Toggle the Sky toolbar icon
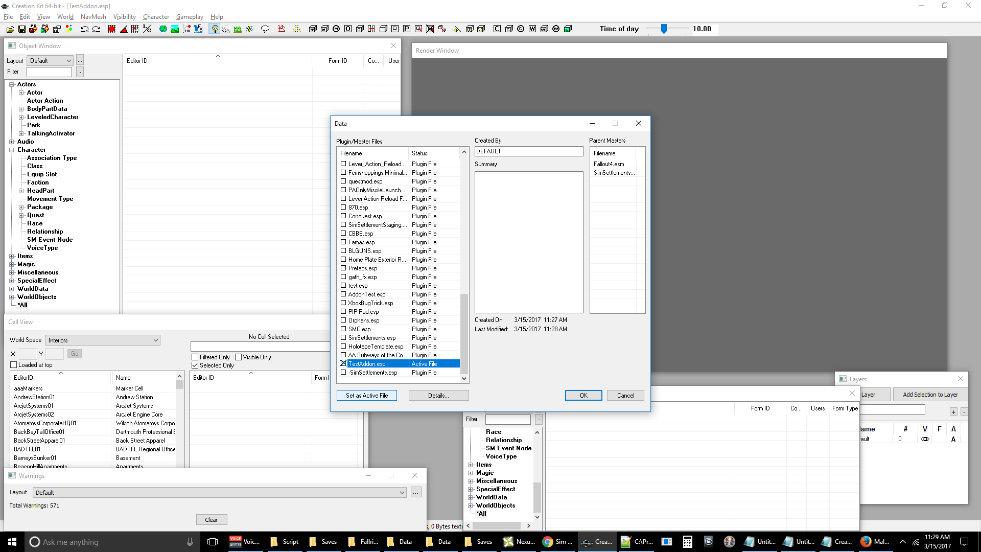 pyautogui.click(x=226, y=29)
